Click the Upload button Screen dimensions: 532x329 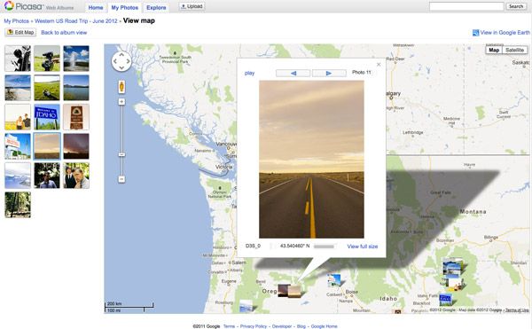click(x=192, y=6)
